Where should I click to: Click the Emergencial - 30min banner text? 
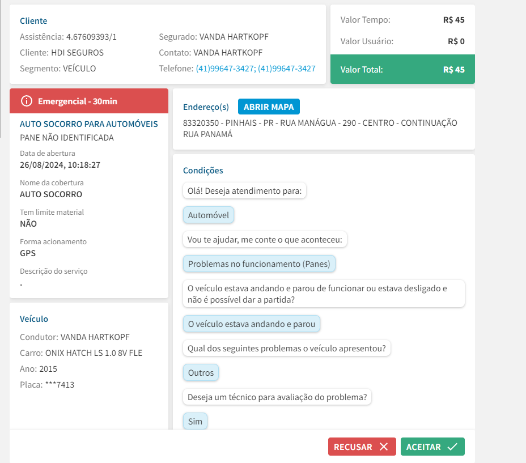pyautogui.click(x=78, y=101)
